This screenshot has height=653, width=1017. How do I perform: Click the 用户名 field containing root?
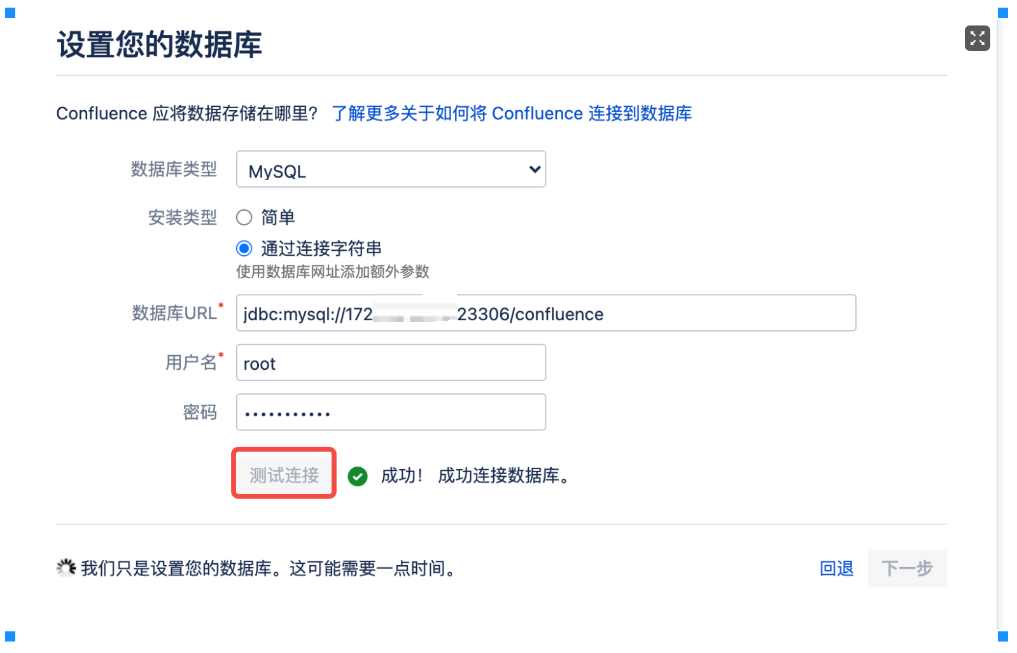click(390, 363)
